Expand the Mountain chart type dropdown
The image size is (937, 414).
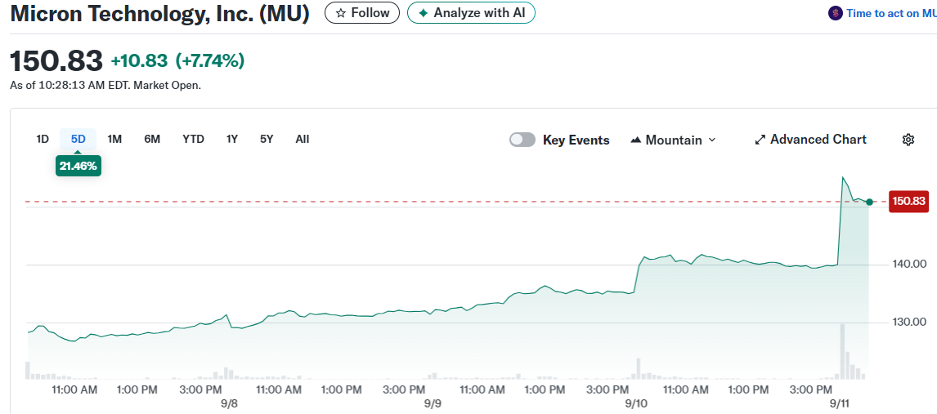pyautogui.click(x=673, y=140)
